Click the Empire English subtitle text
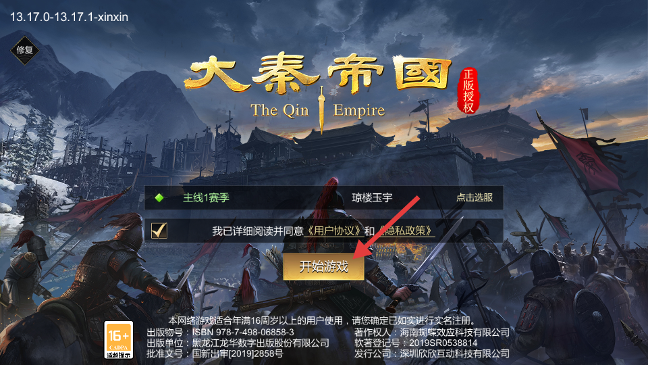Screen dimensions: 648x365 click(358, 110)
